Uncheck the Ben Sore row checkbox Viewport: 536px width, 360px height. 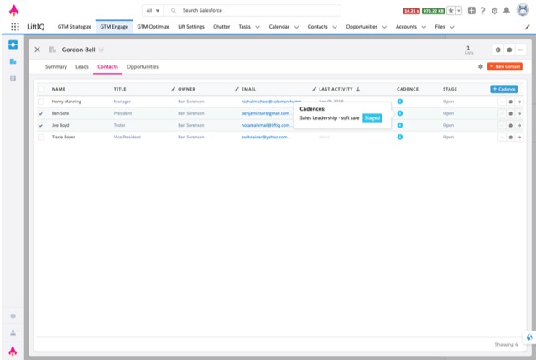[x=41, y=113]
